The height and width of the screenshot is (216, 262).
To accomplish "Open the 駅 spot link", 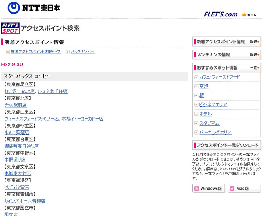I will (201, 95).
